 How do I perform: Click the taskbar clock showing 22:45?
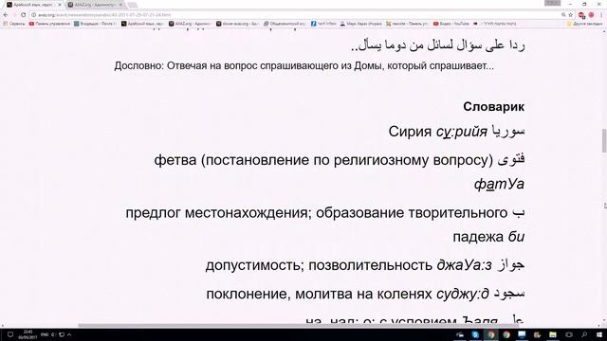[28, 334]
